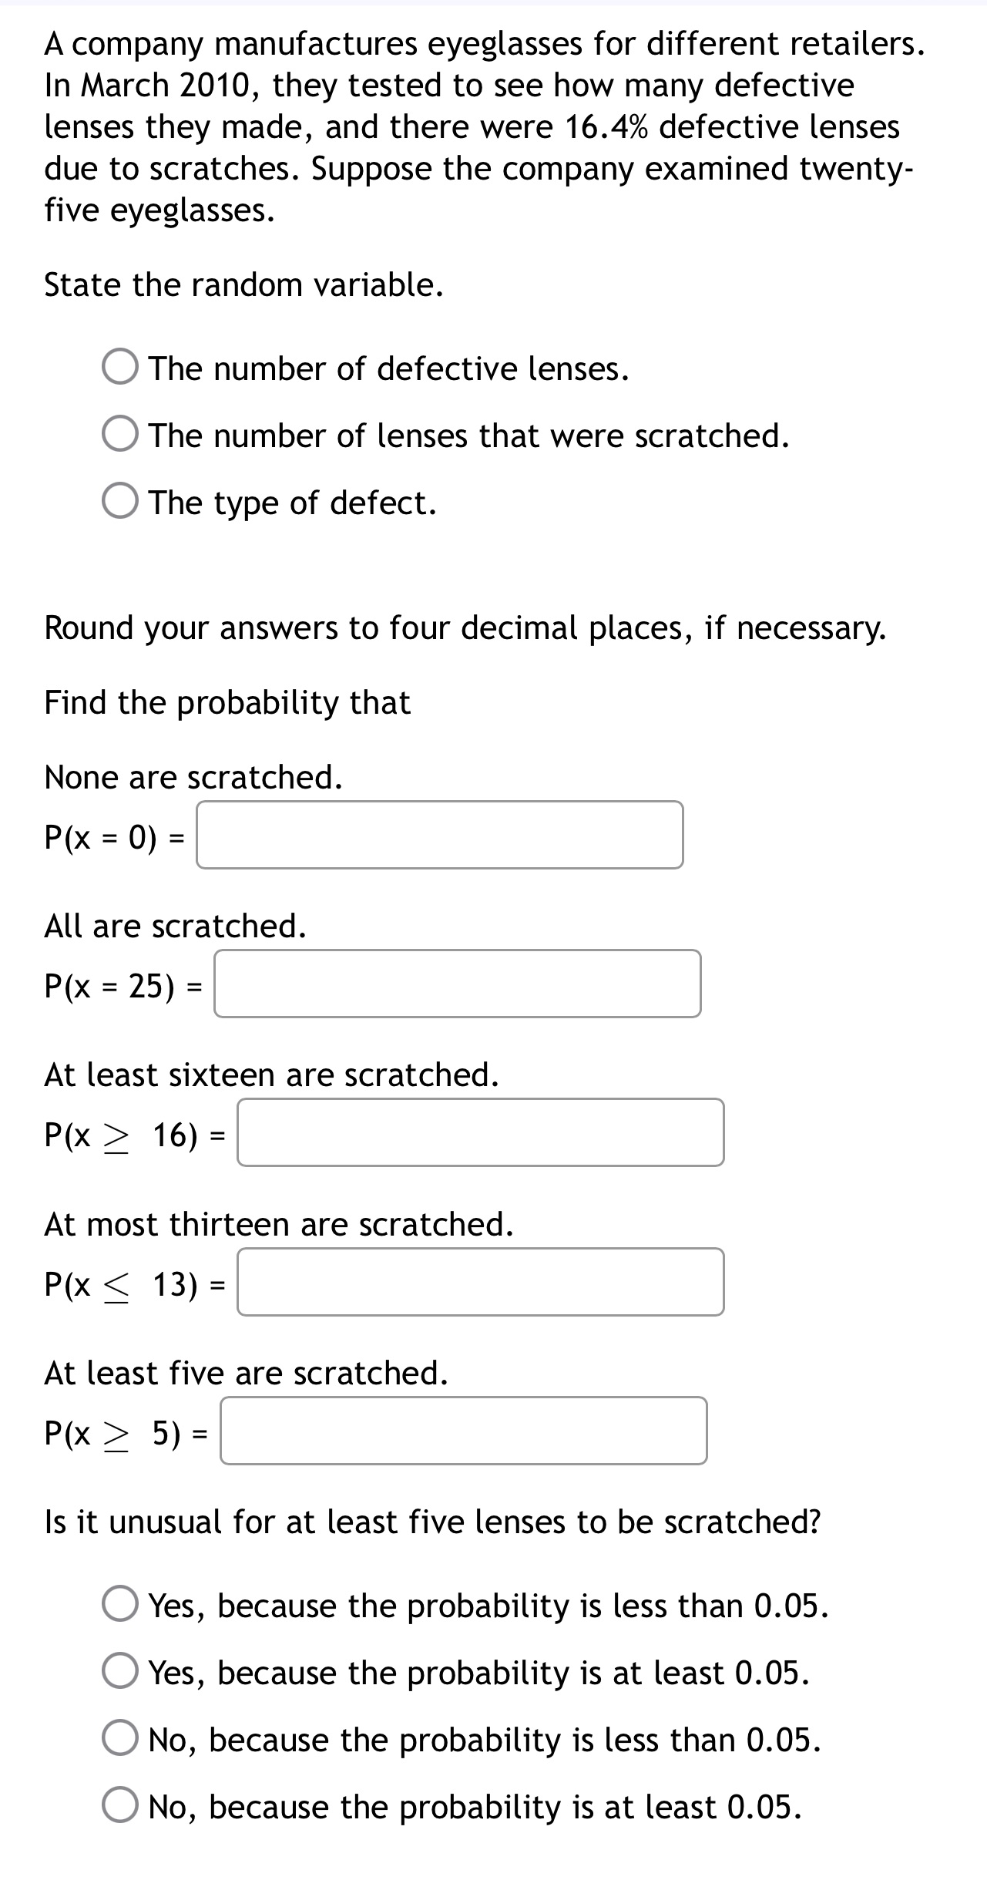
Task: Click the P(x = 0) answer box
Action: coord(440,836)
